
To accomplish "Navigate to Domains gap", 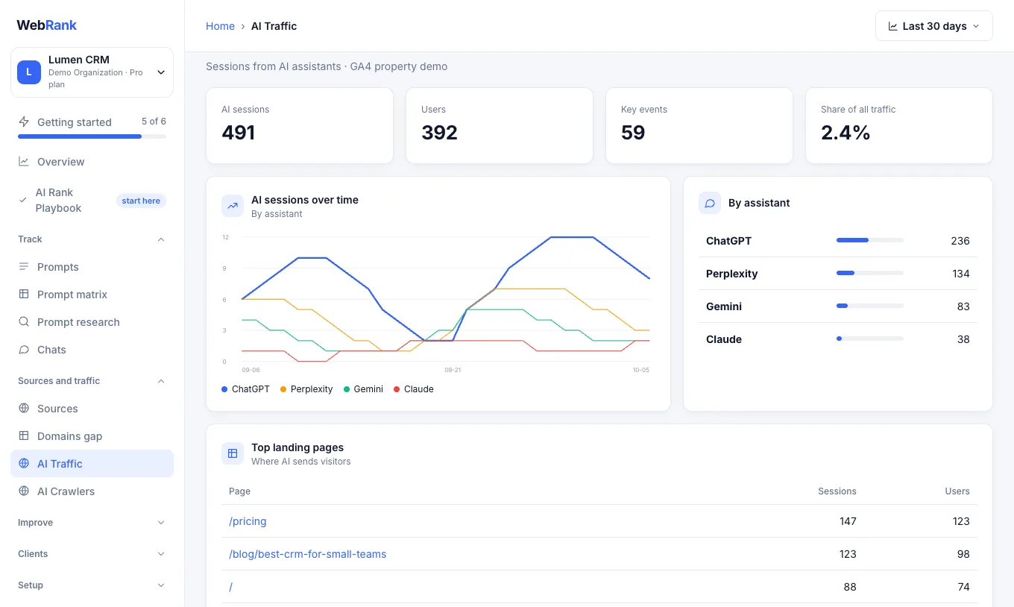I will pyautogui.click(x=92, y=436).
